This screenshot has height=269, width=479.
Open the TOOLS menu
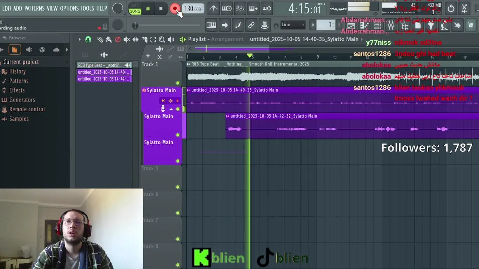click(87, 8)
